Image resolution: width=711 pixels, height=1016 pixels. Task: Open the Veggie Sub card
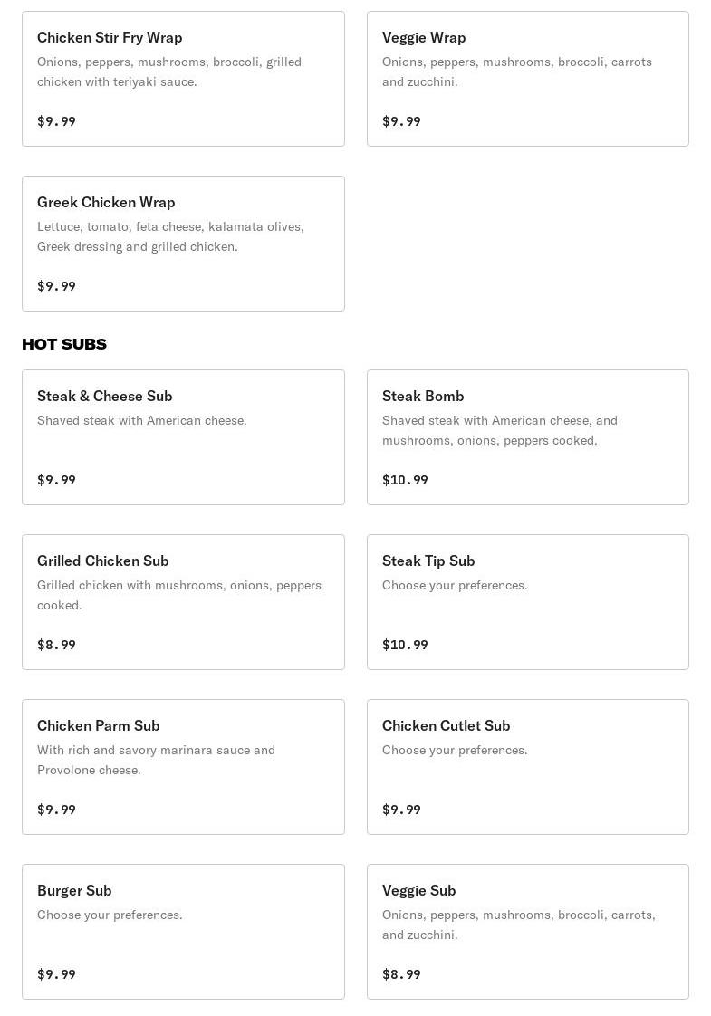pyautogui.click(x=527, y=932)
